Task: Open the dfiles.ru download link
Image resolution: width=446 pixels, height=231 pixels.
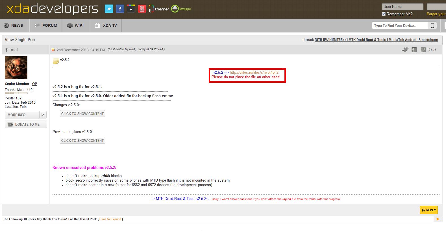Action: tap(254, 73)
